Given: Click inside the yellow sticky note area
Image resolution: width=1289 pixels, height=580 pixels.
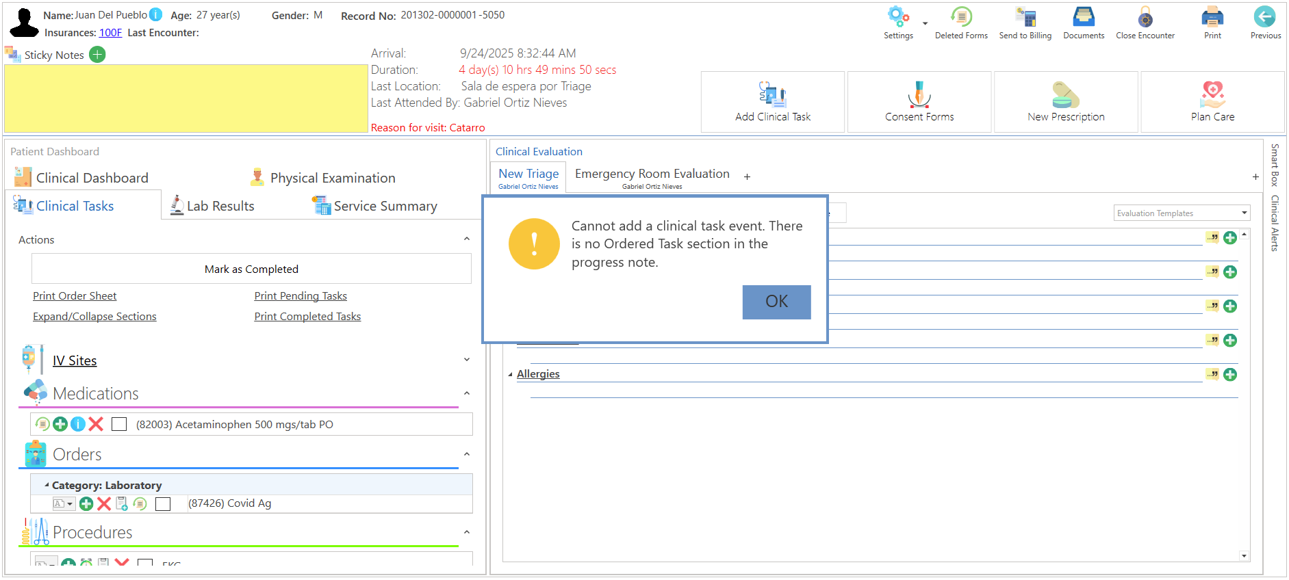Looking at the screenshot, I should pyautogui.click(x=186, y=98).
